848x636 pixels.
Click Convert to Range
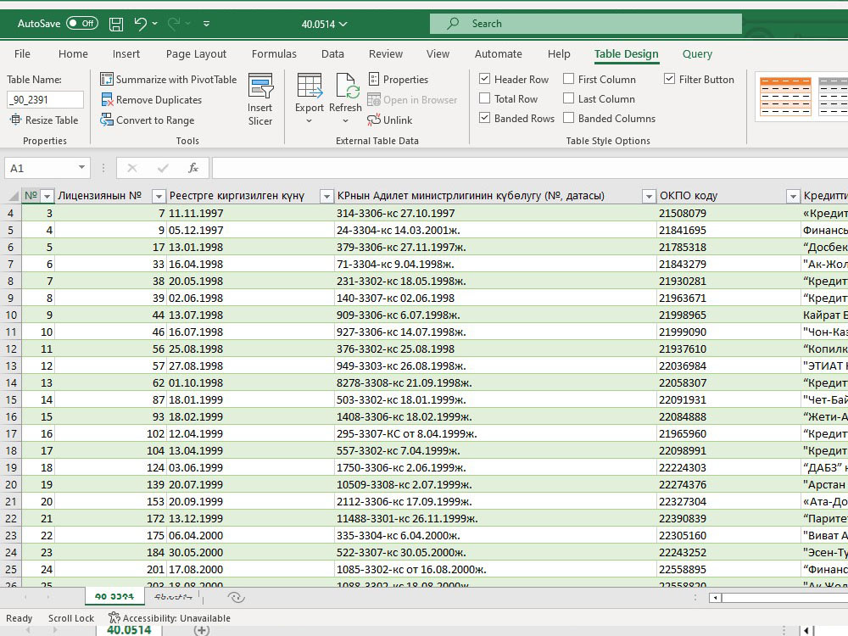pyautogui.click(x=147, y=120)
